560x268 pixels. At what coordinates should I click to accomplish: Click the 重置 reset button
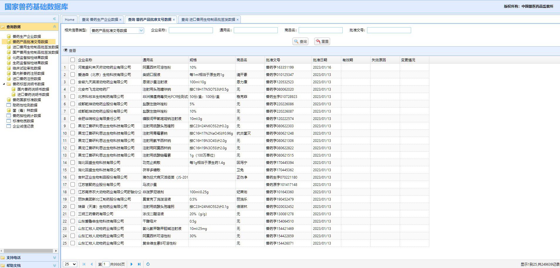click(x=322, y=41)
